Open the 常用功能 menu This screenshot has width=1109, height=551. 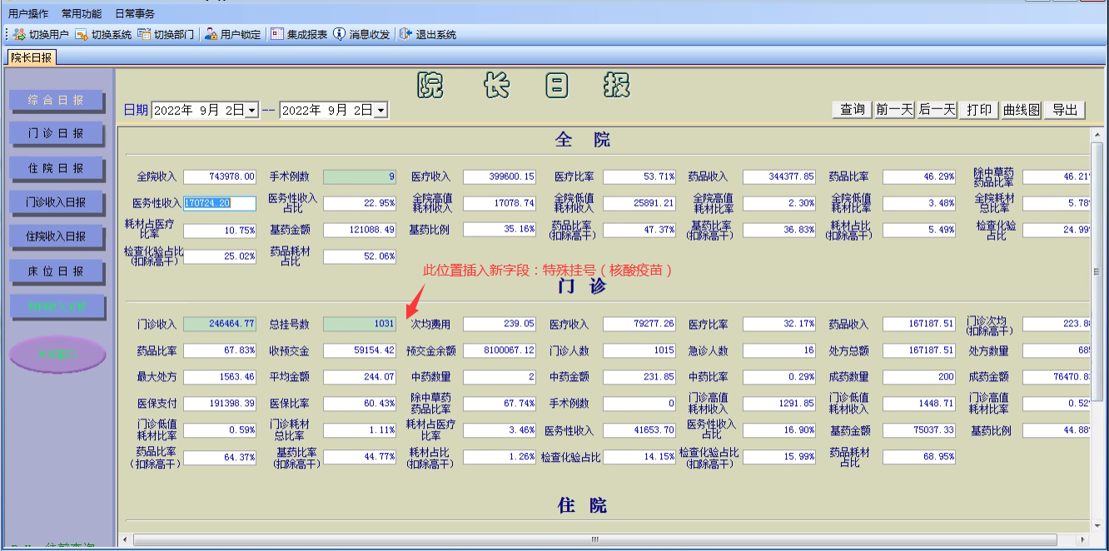point(82,14)
